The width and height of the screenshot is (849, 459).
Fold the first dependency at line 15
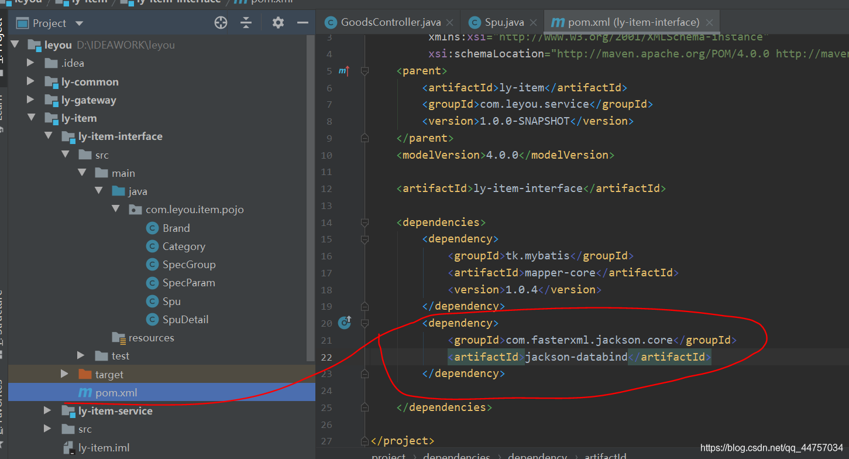point(365,239)
